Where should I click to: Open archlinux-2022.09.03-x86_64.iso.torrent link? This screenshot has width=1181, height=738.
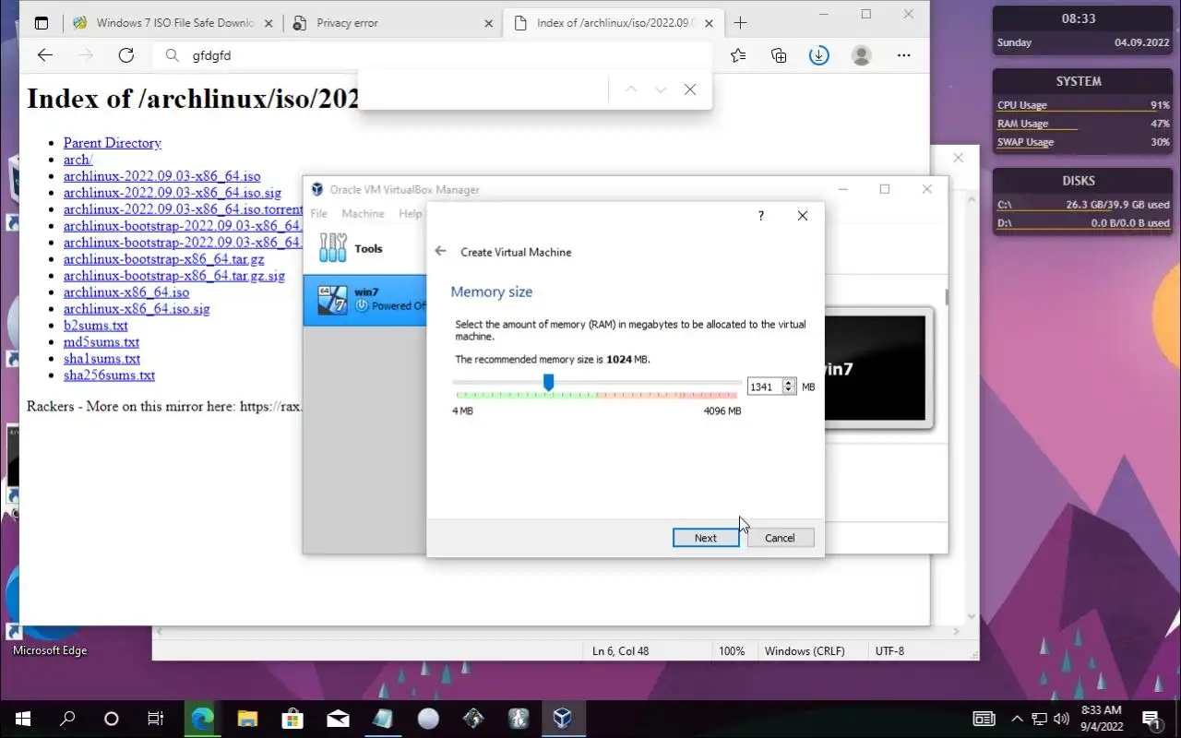coord(184,209)
